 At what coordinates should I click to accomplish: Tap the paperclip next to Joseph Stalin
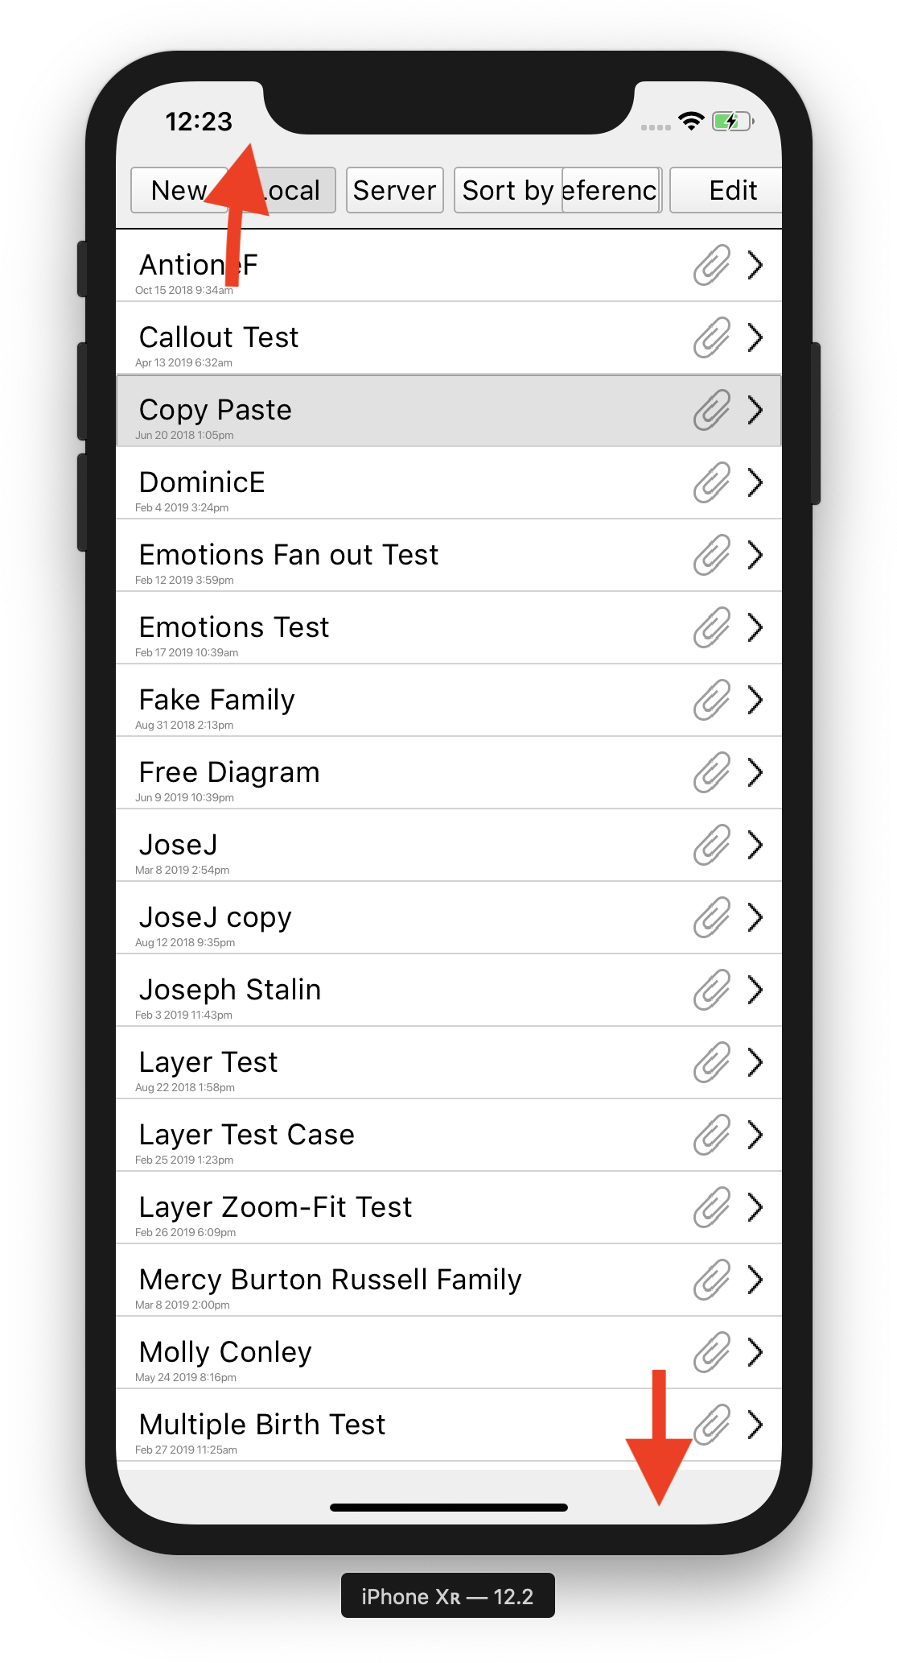click(x=712, y=990)
